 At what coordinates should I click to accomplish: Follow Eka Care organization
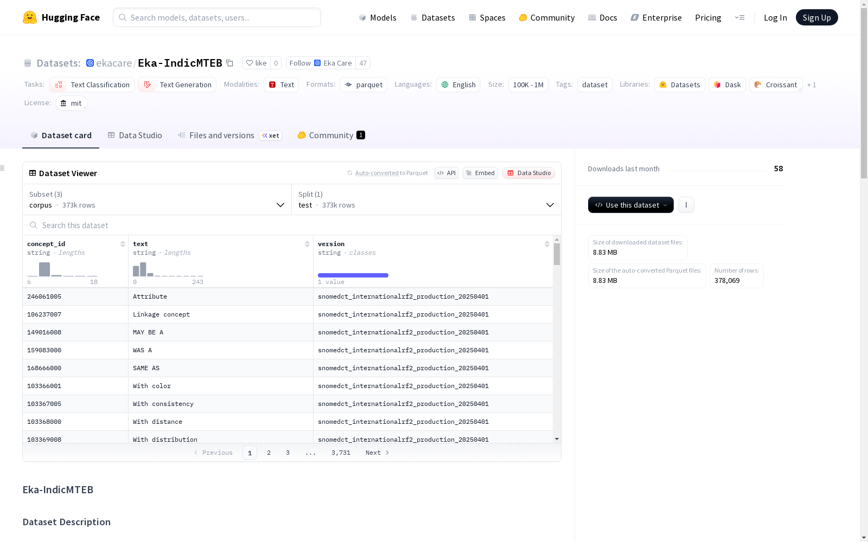(x=321, y=63)
